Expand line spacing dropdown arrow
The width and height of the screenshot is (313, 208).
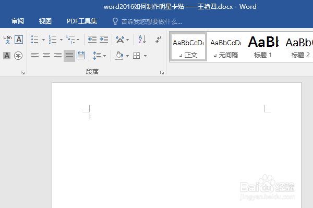pyautogui.click(x=105, y=56)
